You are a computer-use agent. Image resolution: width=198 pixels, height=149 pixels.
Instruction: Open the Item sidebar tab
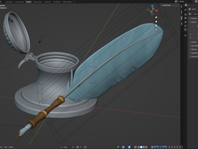181,18
